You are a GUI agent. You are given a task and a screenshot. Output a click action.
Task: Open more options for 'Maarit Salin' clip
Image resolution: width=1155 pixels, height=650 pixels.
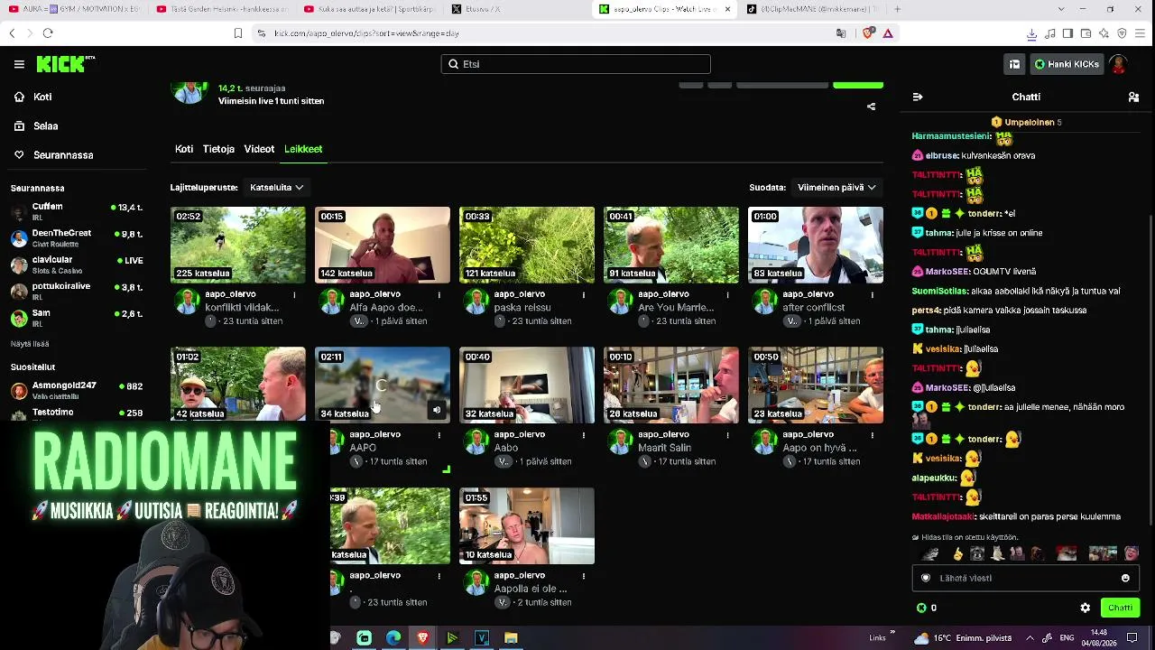[727, 435]
